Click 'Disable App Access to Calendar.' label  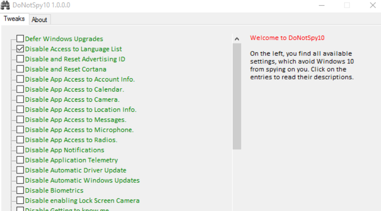pos(75,89)
